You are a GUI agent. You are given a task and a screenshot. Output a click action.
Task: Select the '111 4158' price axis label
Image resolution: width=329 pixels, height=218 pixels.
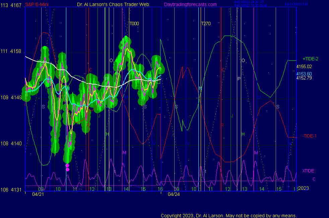point(11,51)
